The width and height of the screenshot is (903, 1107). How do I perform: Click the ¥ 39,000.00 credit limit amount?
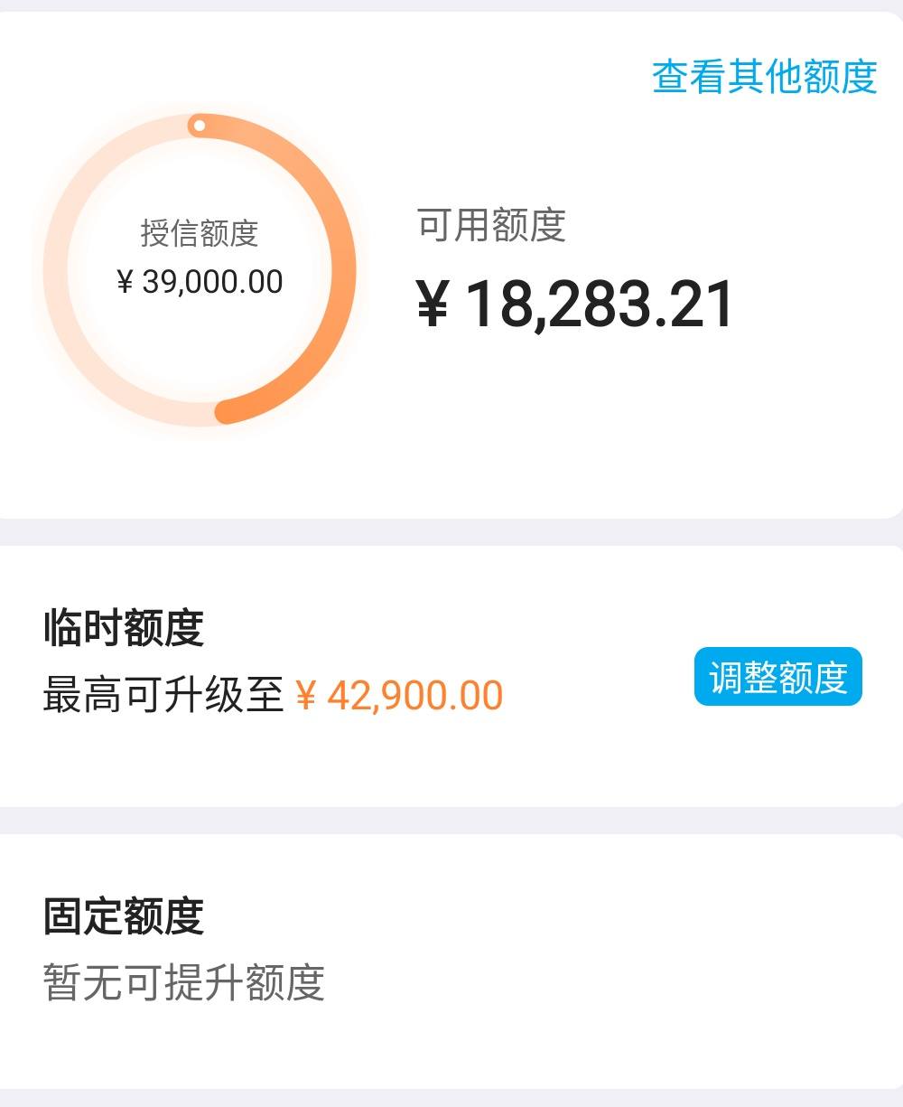click(x=200, y=282)
